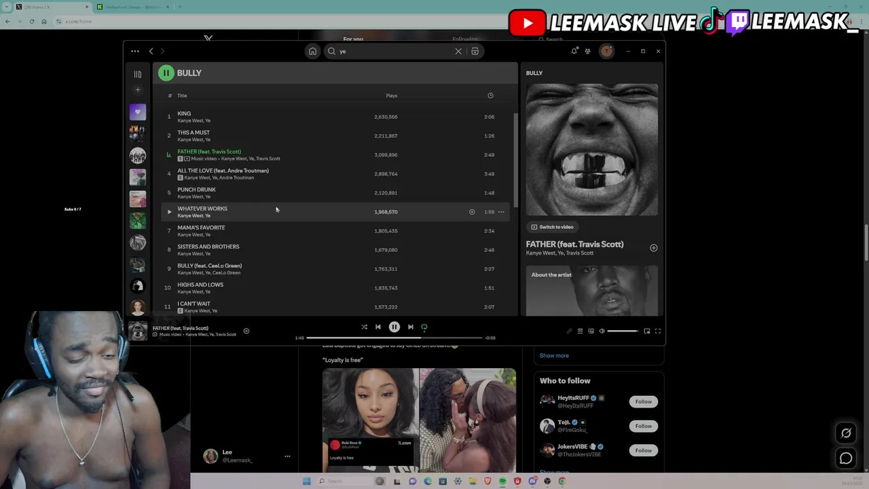
Task: Select track ALL THE LOVE (feat. Andre Troutman)
Action: pyautogui.click(x=336, y=174)
